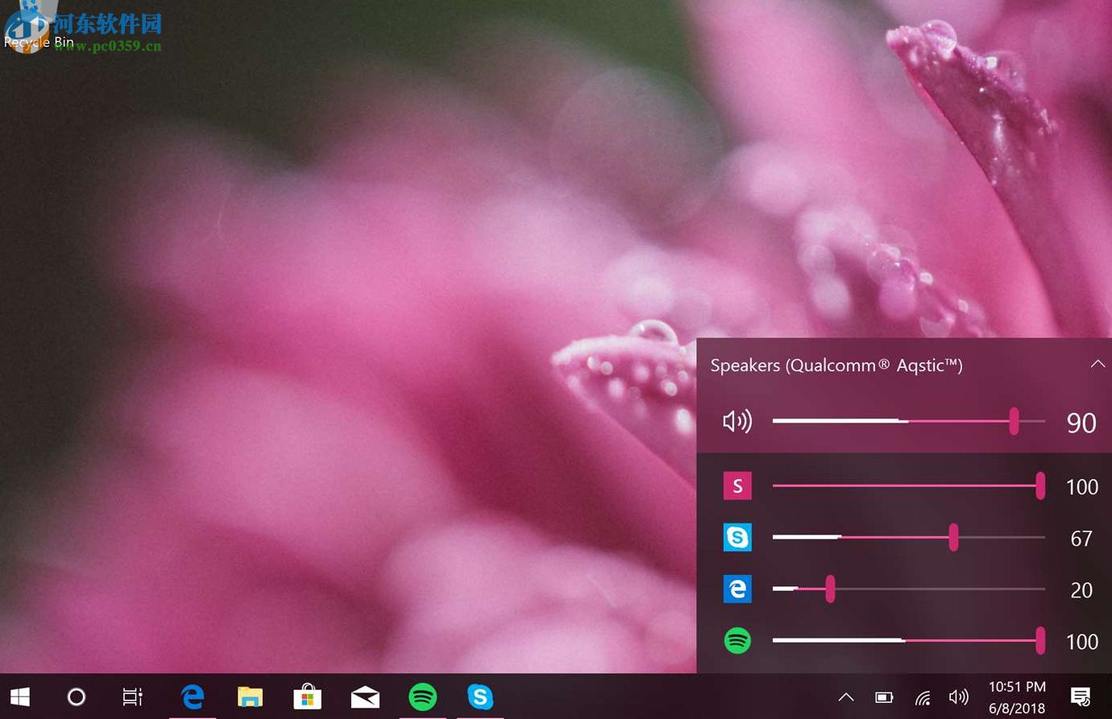
Task: Click the battery icon in the system tray
Action: click(x=883, y=696)
